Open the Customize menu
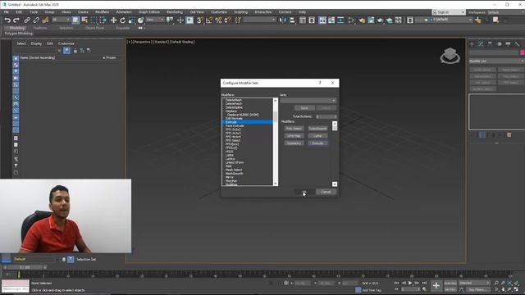525x295 pixels. click(219, 12)
